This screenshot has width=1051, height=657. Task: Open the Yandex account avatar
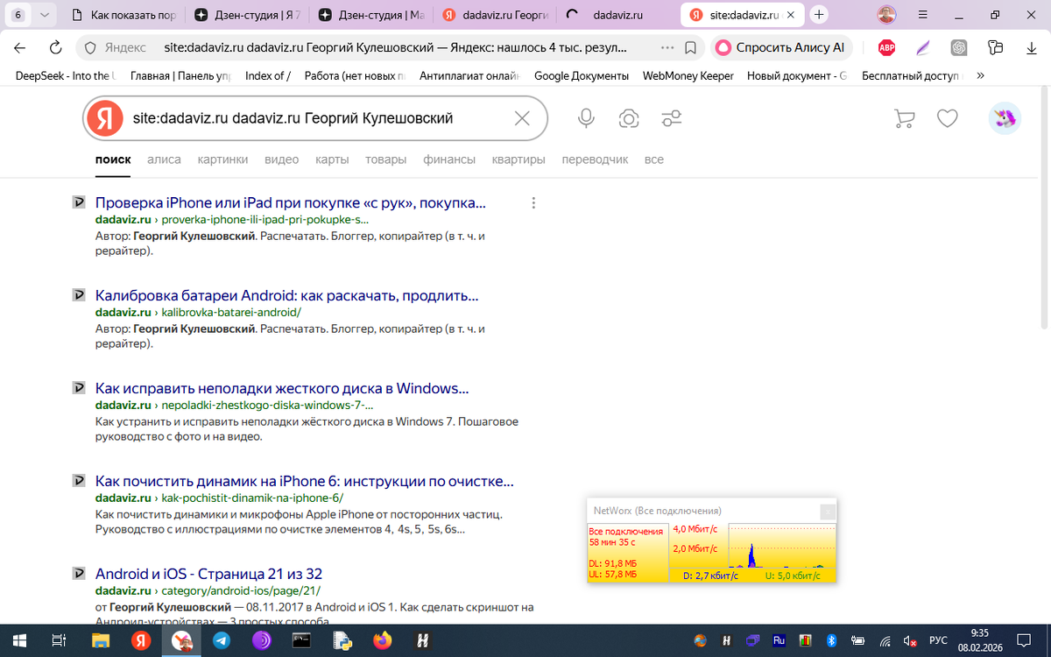[x=1005, y=118]
